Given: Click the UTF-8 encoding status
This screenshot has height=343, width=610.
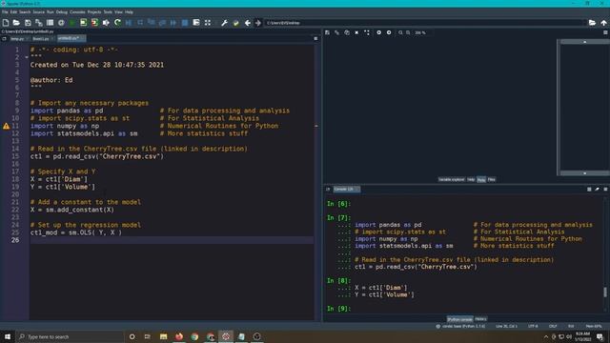Looking at the screenshot, I should 533,326.
